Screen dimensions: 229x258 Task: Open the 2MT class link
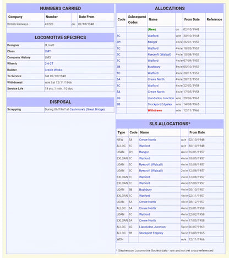tap(48, 51)
